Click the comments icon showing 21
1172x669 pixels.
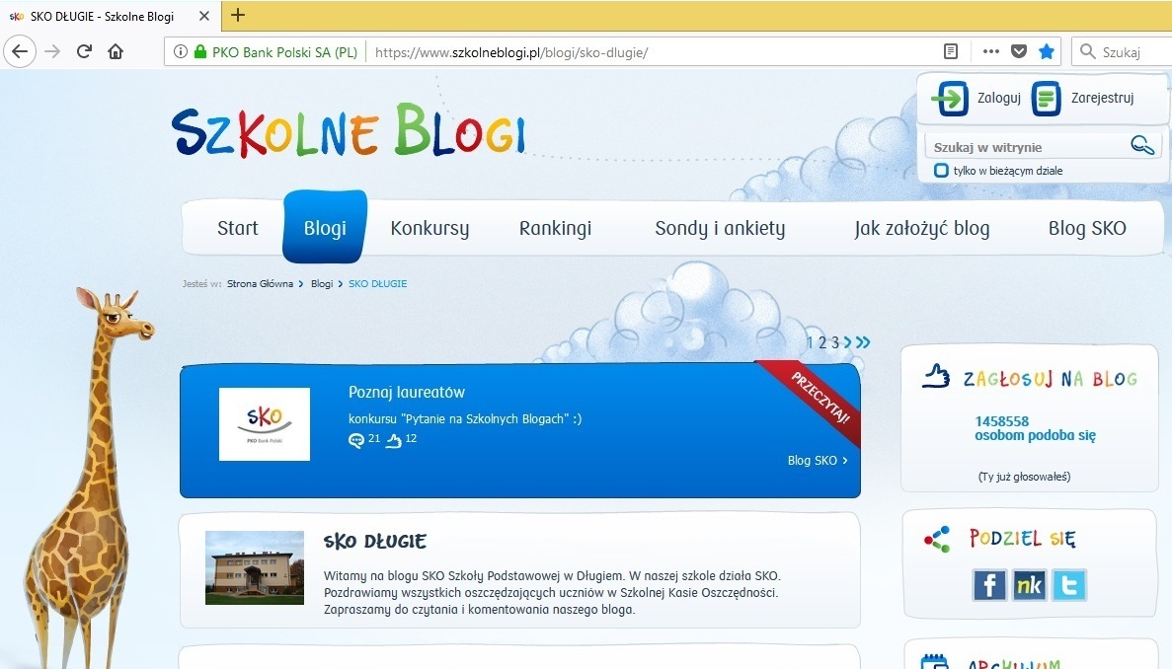(x=356, y=440)
